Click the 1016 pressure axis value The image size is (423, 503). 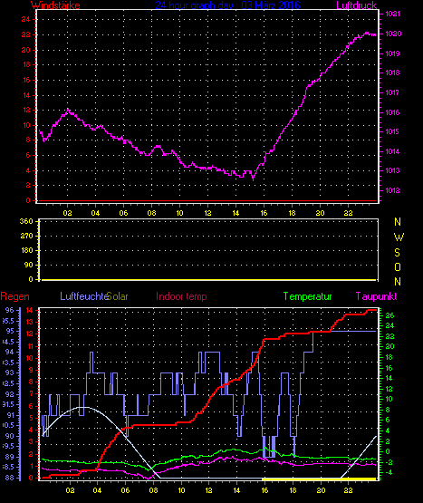tap(392, 112)
